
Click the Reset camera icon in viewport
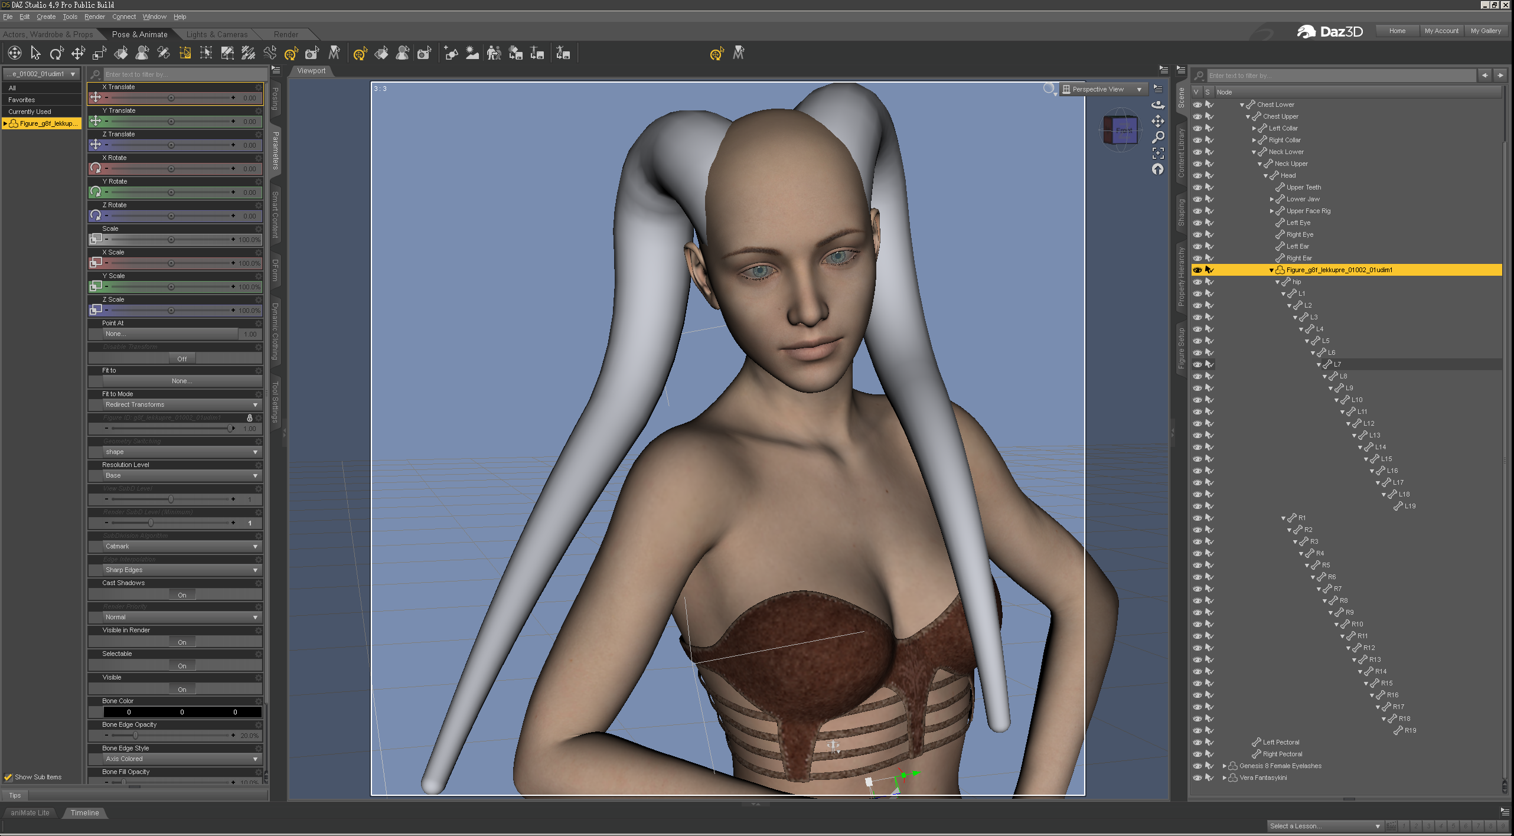pyautogui.click(x=1158, y=170)
